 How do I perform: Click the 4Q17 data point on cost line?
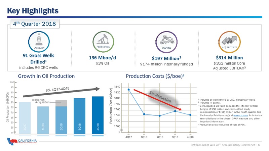(x=129, y=90)
